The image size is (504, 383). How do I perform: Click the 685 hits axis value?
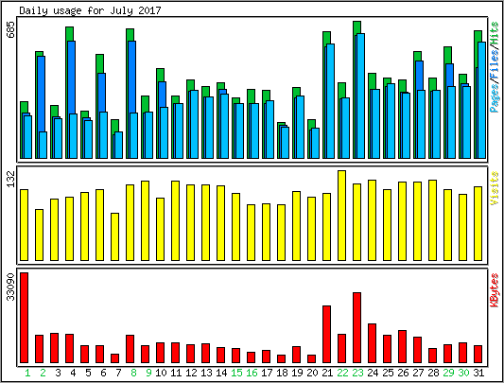tap(11, 29)
